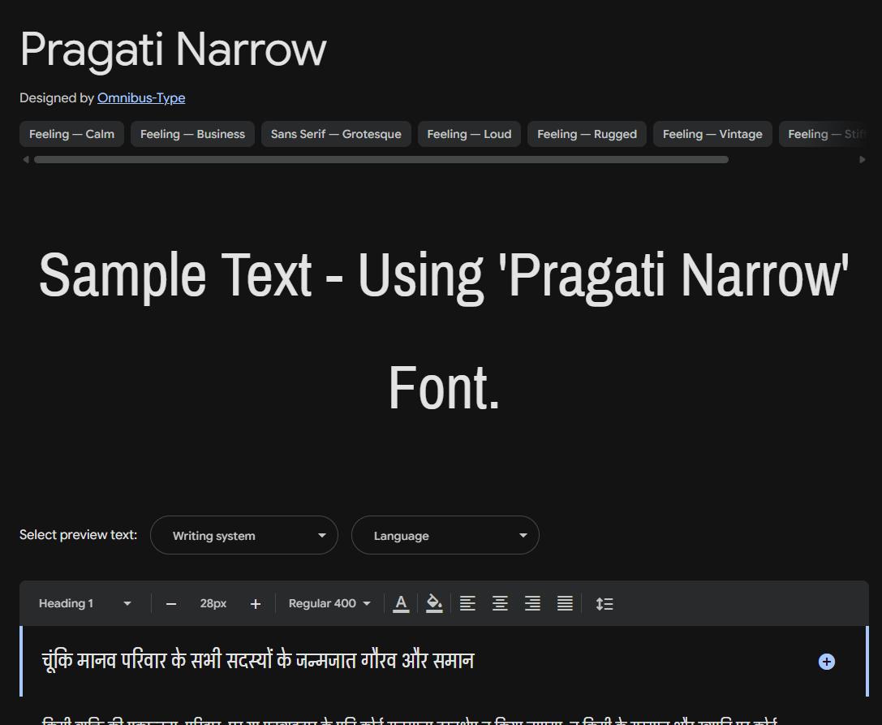Screen dimensions: 882x725
Task: Open the Omnibus-Type designer link
Action: click(141, 98)
